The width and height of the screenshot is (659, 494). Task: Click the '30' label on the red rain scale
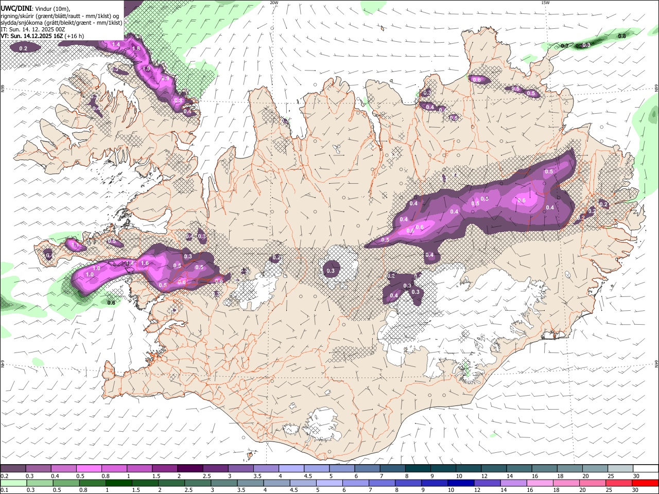point(636,490)
